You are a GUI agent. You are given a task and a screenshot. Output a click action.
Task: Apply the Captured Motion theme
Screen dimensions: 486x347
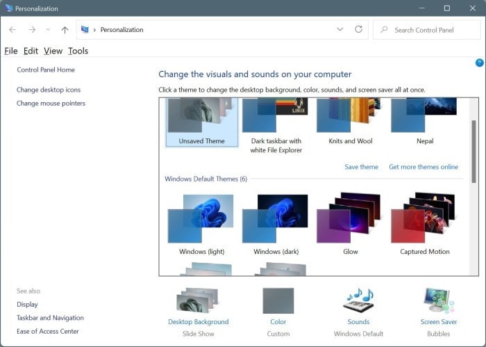point(425,225)
